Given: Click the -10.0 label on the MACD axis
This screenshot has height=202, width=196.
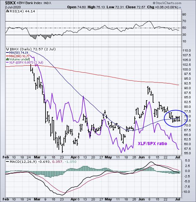Looking at the screenshot, I should pos(186,192).
